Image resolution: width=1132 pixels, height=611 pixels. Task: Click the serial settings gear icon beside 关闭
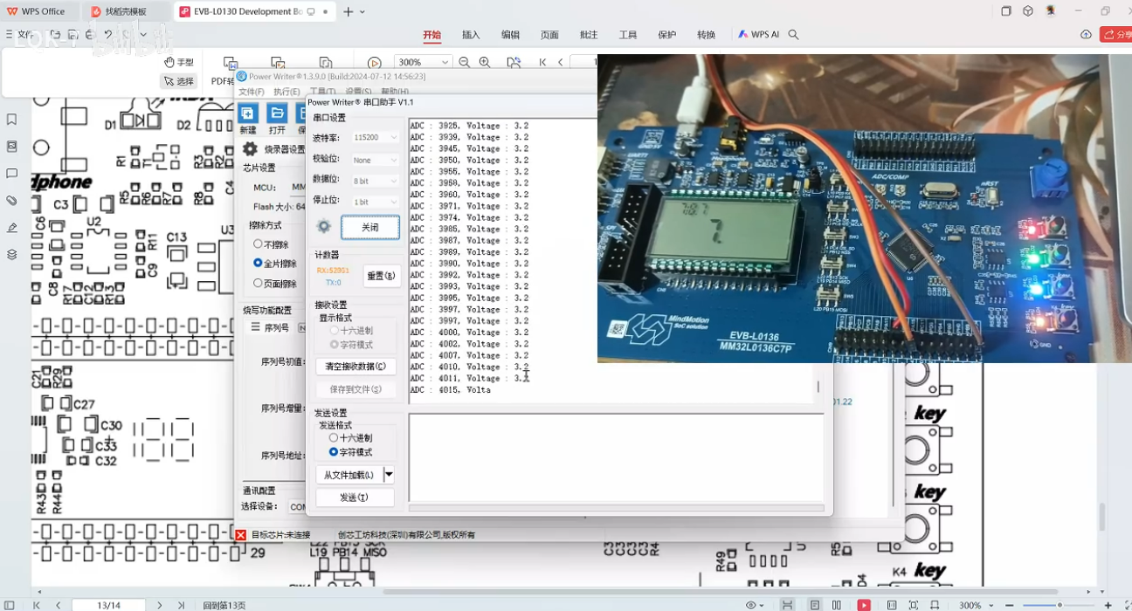coord(324,227)
